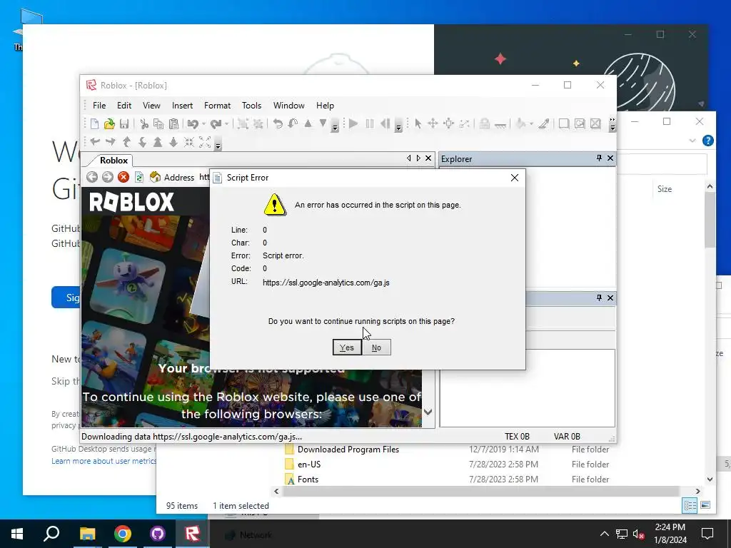731x548 pixels.
Task: Open the Tools menu
Action: pyautogui.click(x=252, y=106)
